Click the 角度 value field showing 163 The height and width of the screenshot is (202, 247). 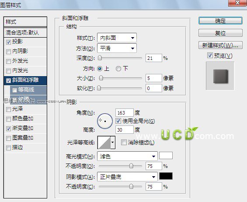(125, 113)
